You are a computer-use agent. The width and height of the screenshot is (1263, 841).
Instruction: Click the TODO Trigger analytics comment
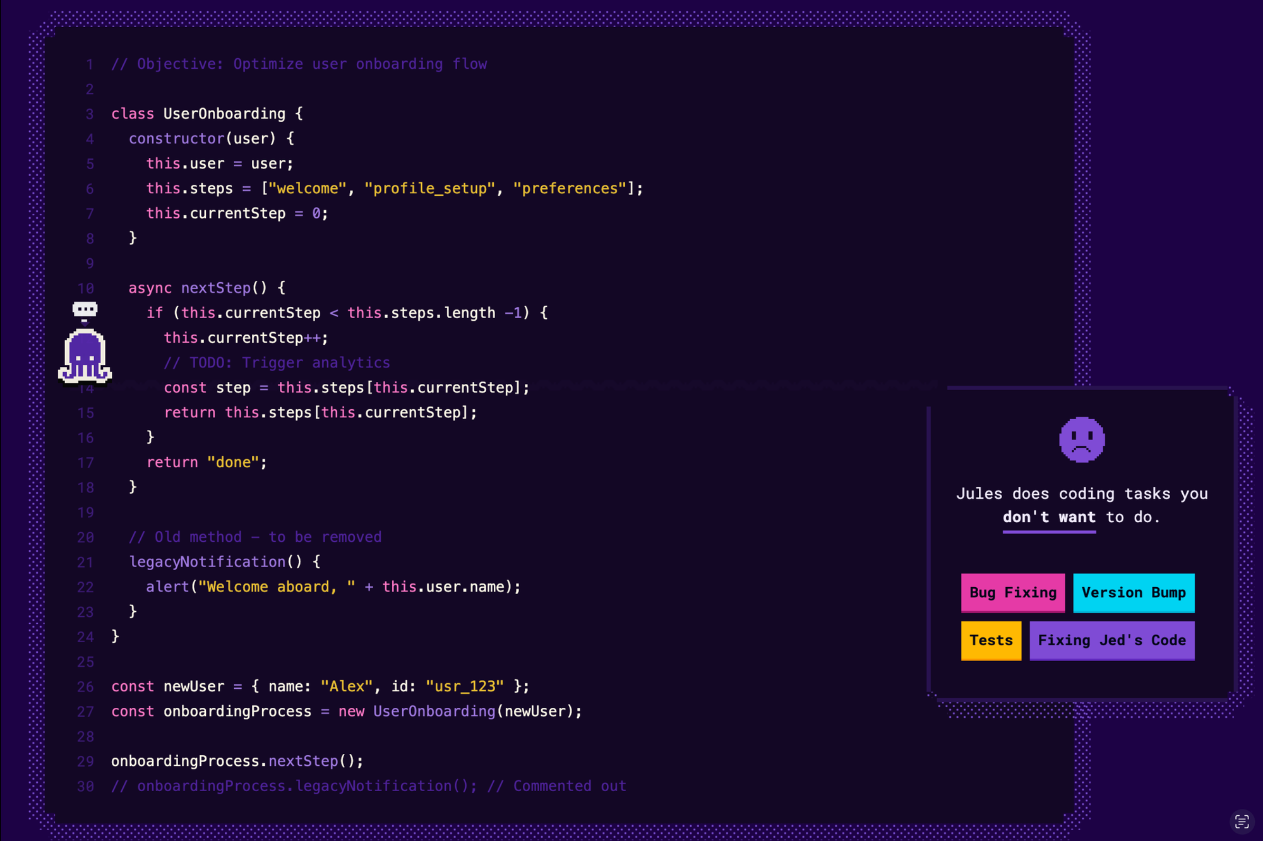tap(277, 362)
